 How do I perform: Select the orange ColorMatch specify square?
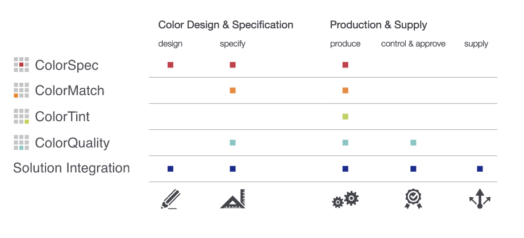pyautogui.click(x=232, y=90)
